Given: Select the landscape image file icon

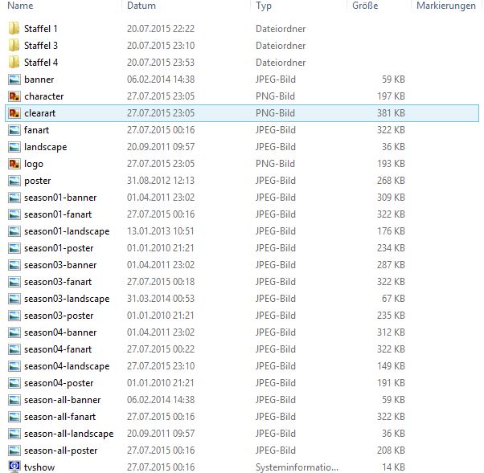Looking at the screenshot, I should tap(14, 147).
